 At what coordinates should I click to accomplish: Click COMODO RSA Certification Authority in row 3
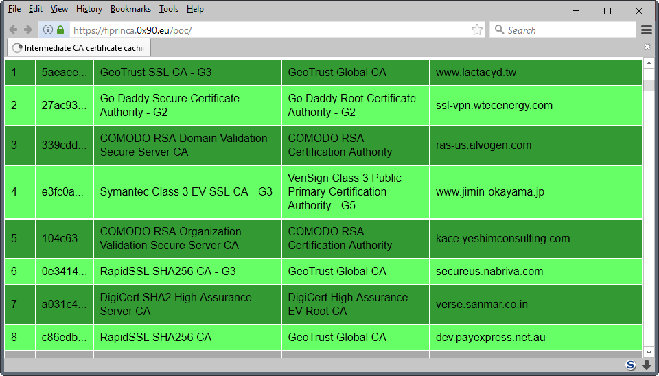point(356,145)
